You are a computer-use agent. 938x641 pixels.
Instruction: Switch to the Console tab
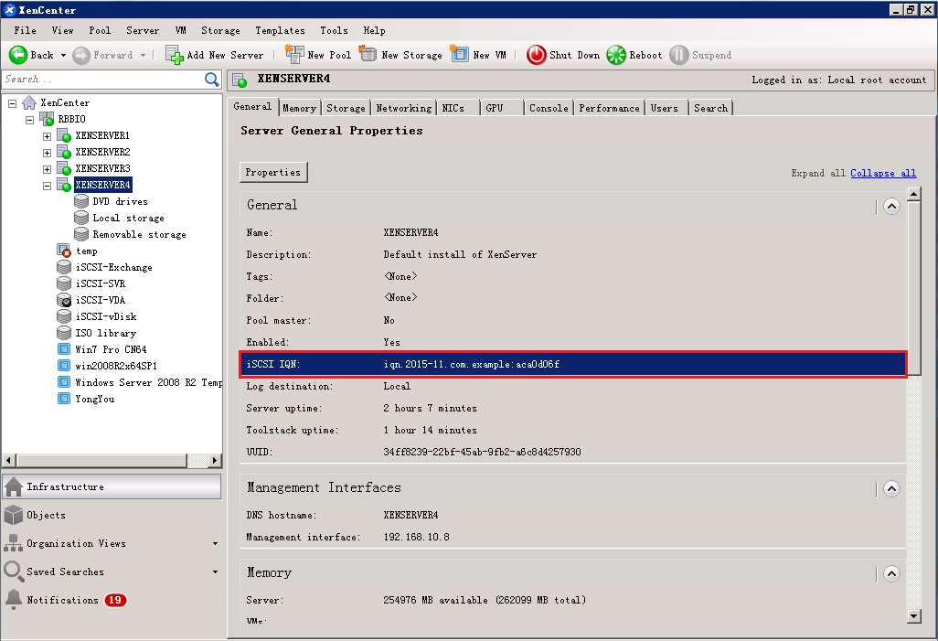(x=549, y=108)
